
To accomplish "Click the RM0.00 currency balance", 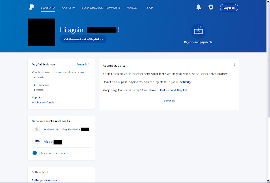I will point(39,90).
